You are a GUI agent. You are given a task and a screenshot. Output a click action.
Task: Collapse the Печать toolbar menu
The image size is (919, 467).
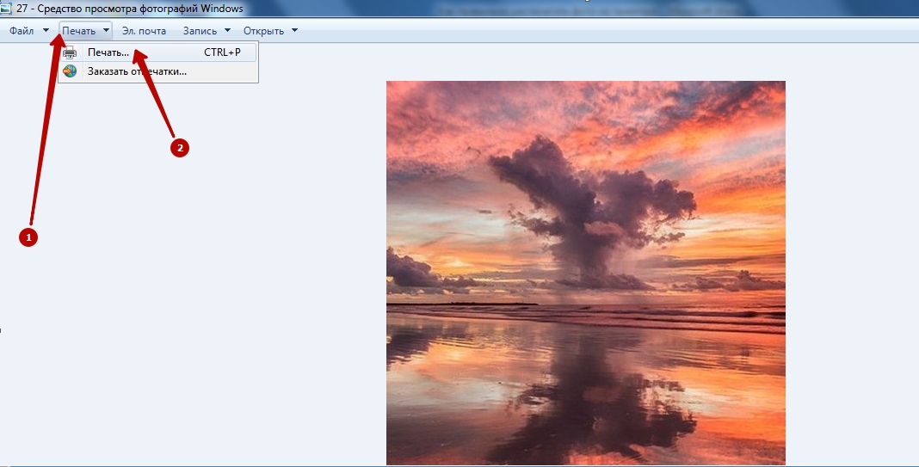78,31
